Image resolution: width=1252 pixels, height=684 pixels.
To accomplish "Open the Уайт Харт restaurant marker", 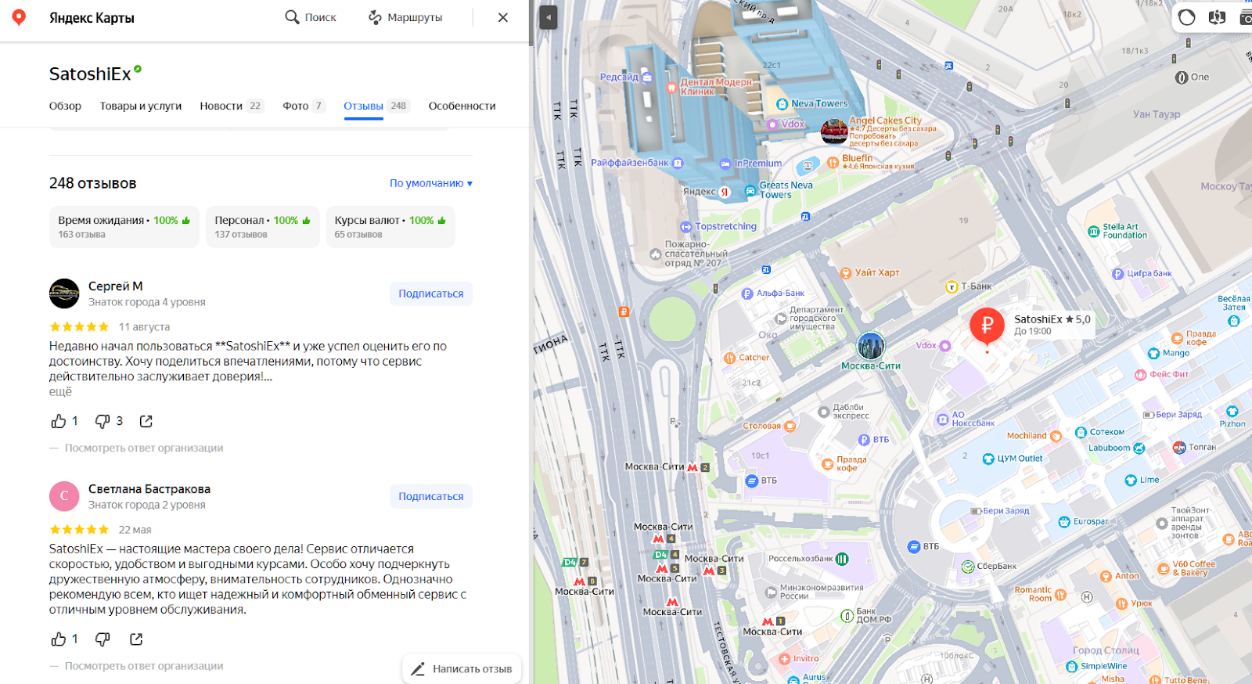I will (846, 273).
